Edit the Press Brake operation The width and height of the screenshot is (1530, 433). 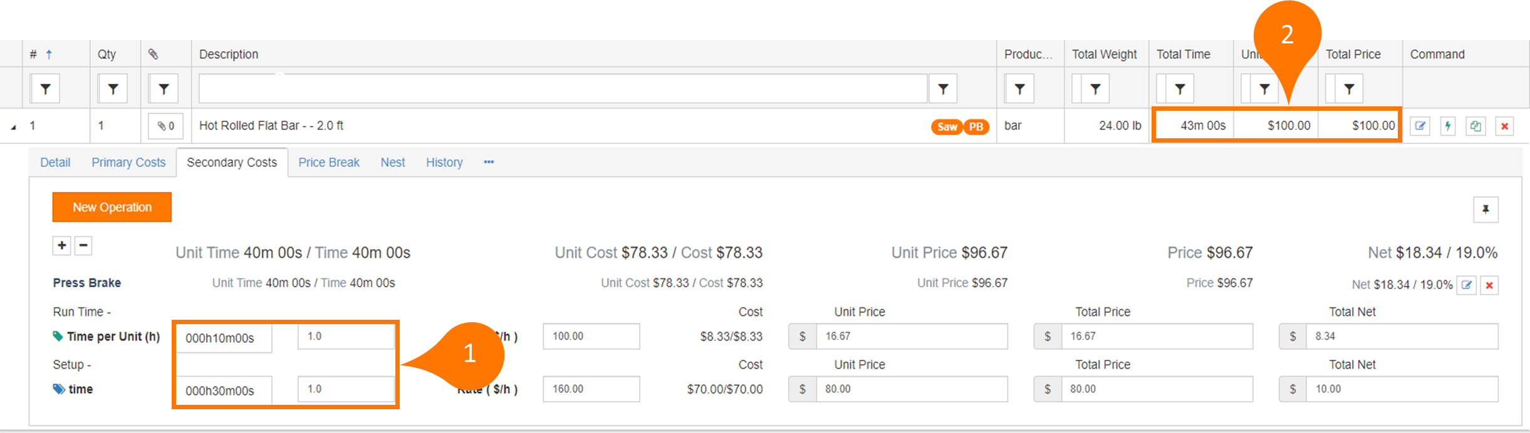tap(1466, 285)
